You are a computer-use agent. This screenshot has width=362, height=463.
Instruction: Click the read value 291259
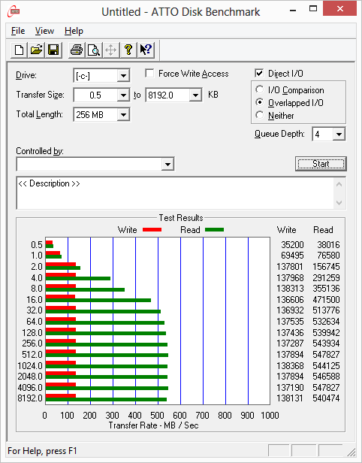(326, 278)
